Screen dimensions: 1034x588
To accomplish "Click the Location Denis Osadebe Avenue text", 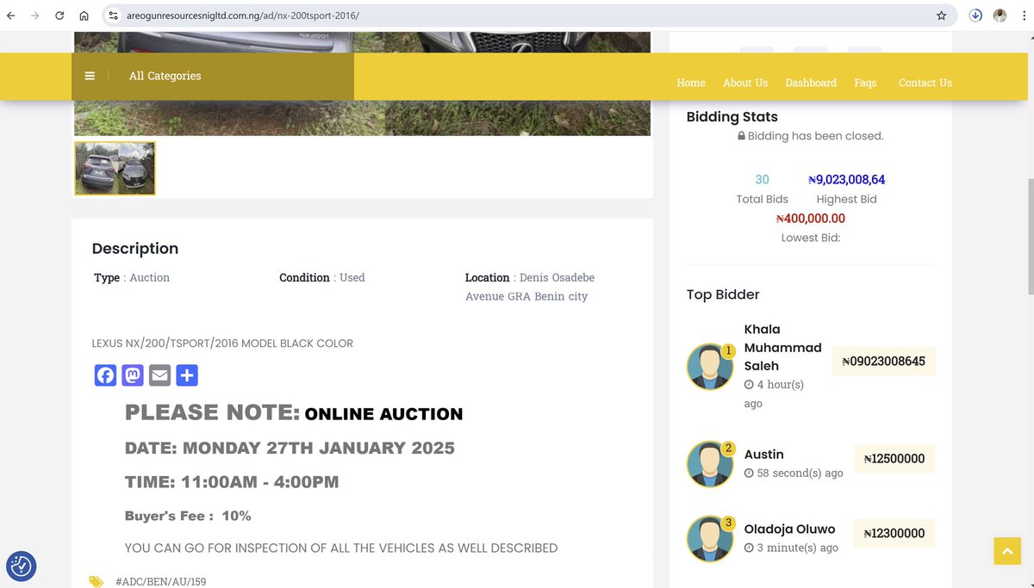I will tap(530, 287).
